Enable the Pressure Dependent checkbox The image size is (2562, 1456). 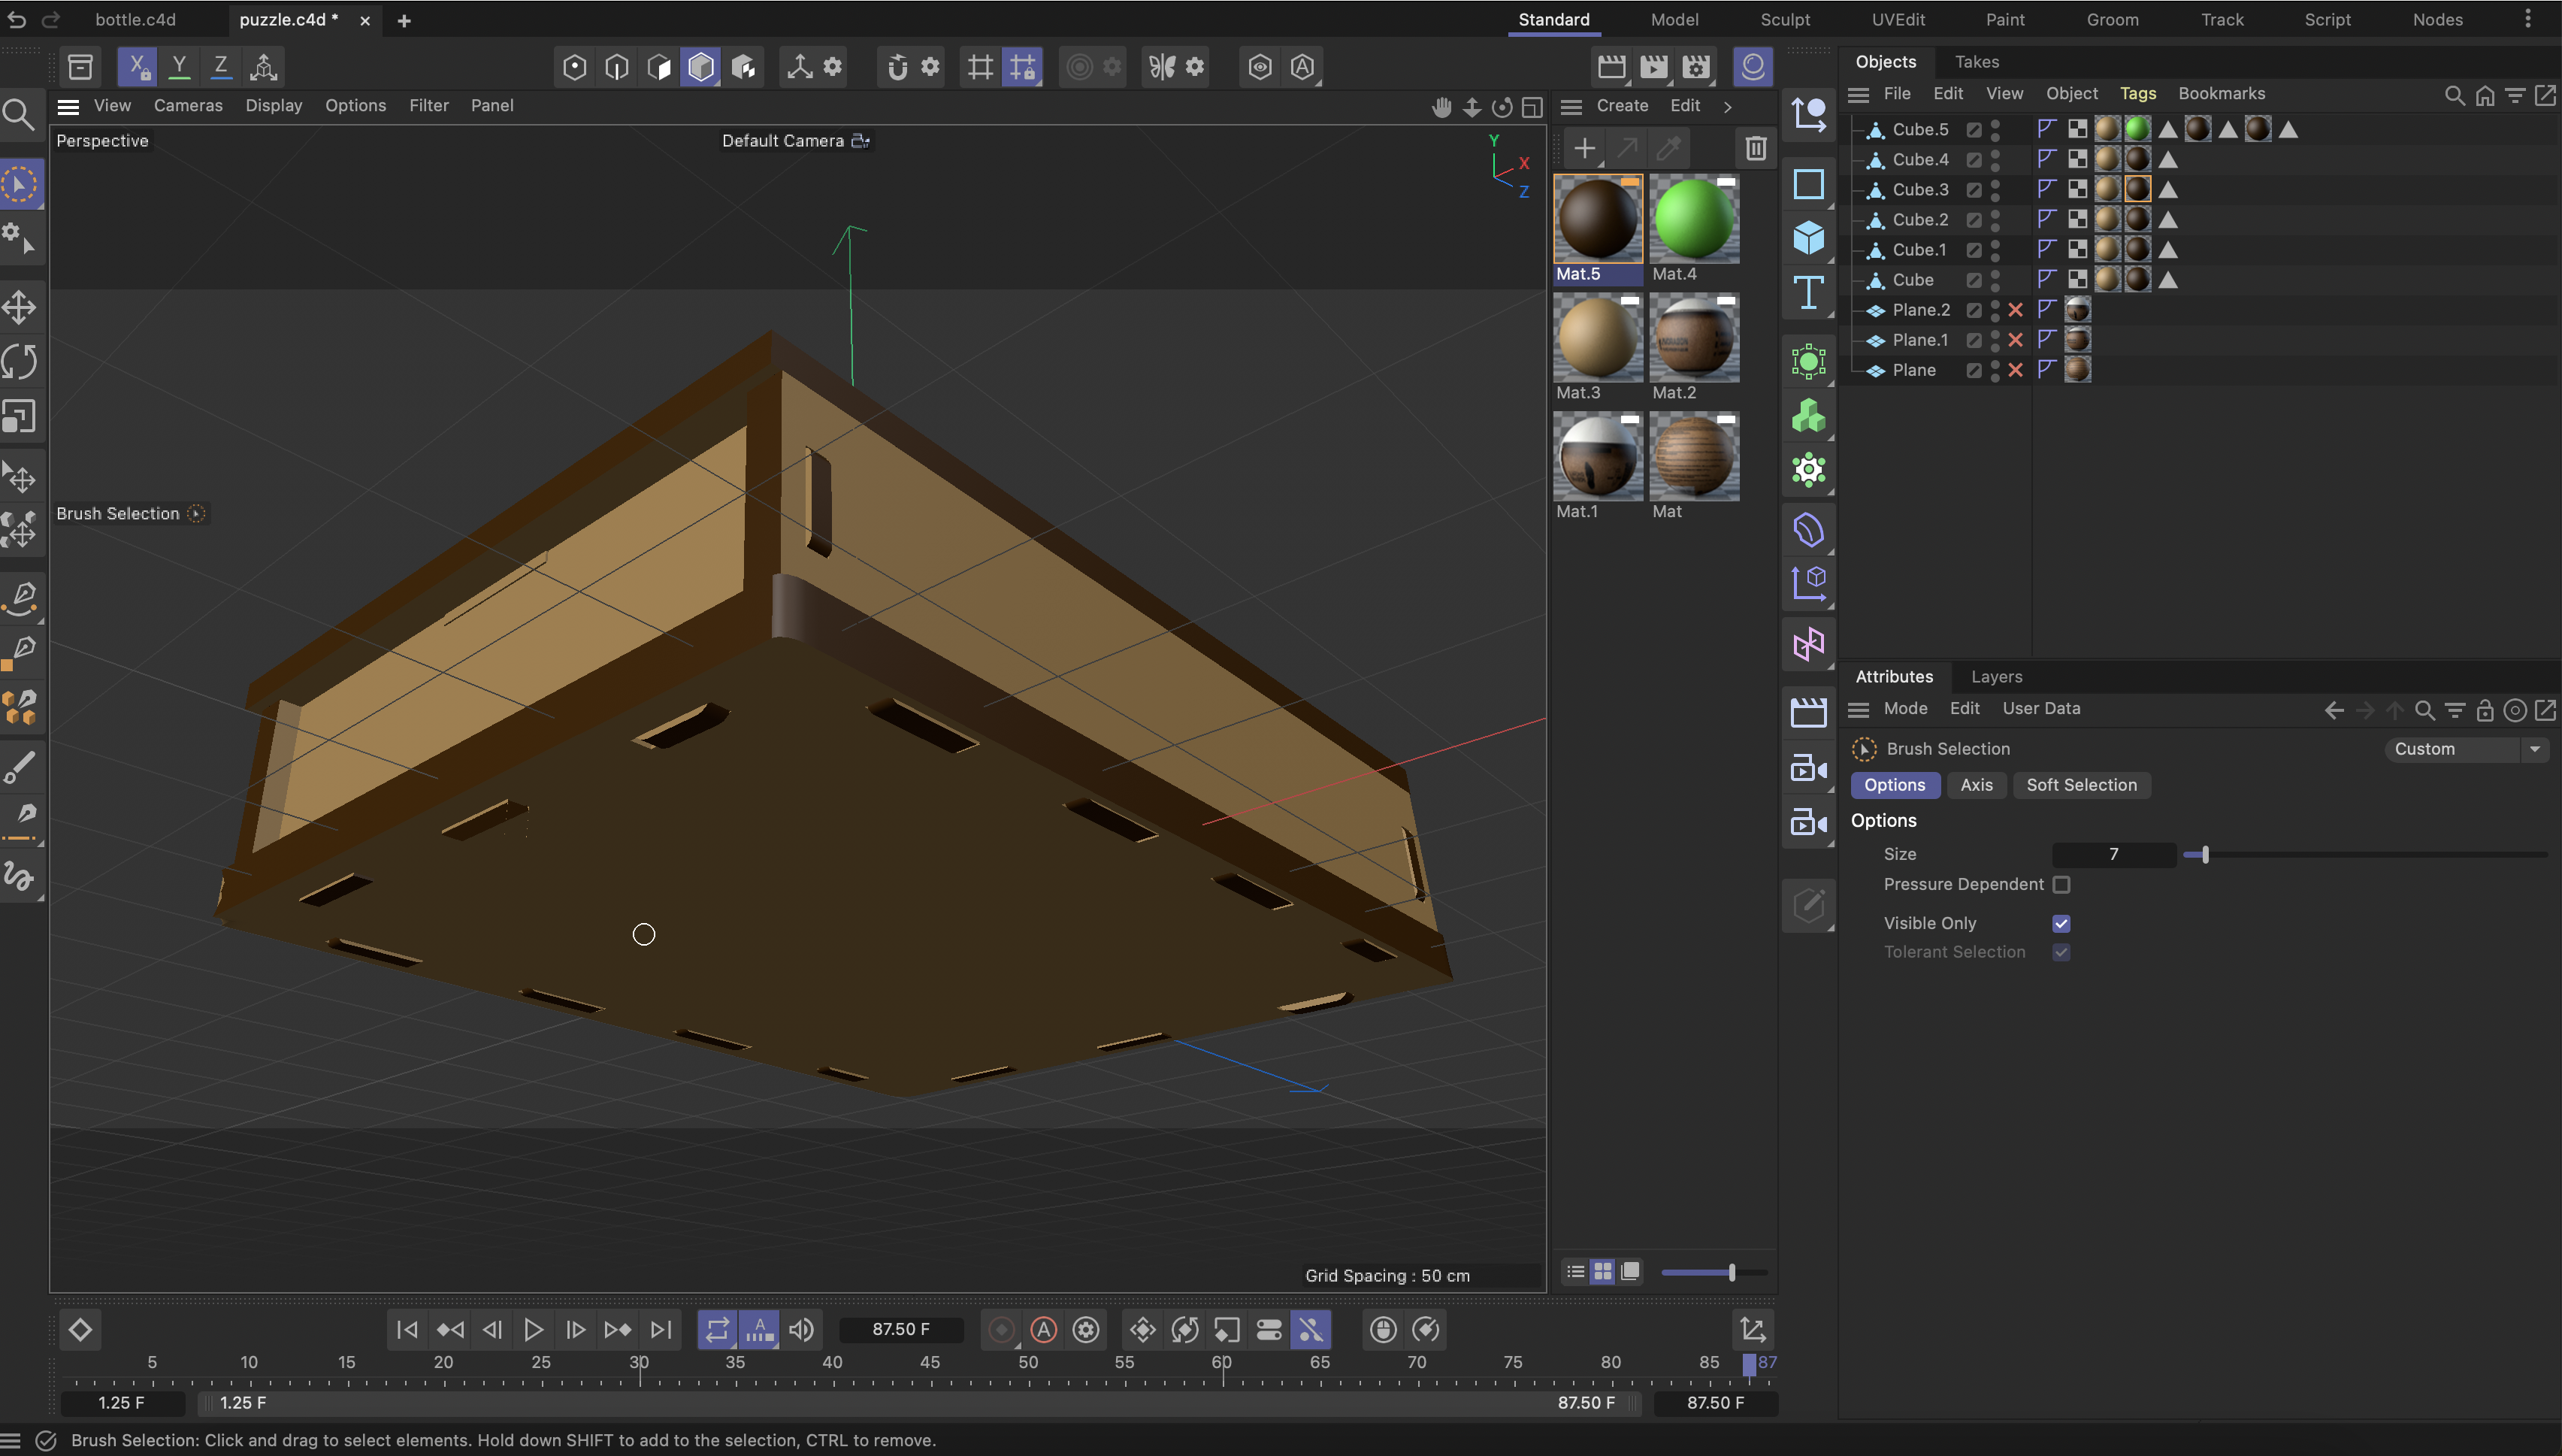(2062, 884)
